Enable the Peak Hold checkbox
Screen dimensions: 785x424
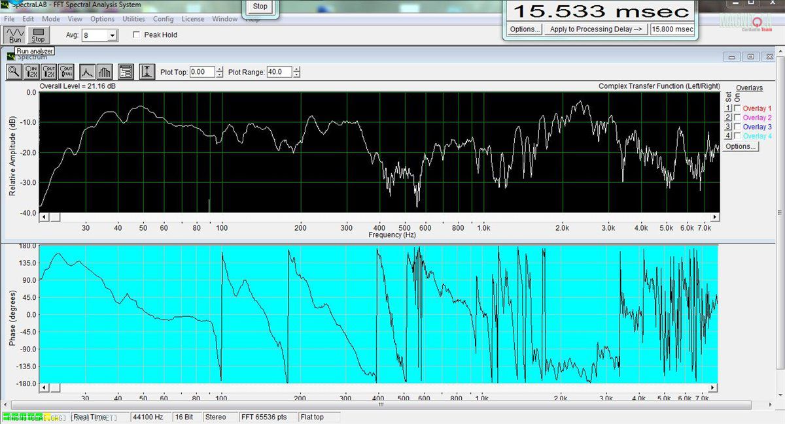click(137, 35)
